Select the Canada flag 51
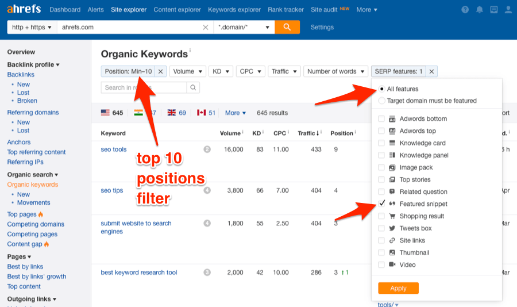This screenshot has width=517, height=307. click(x=206, y=113)
